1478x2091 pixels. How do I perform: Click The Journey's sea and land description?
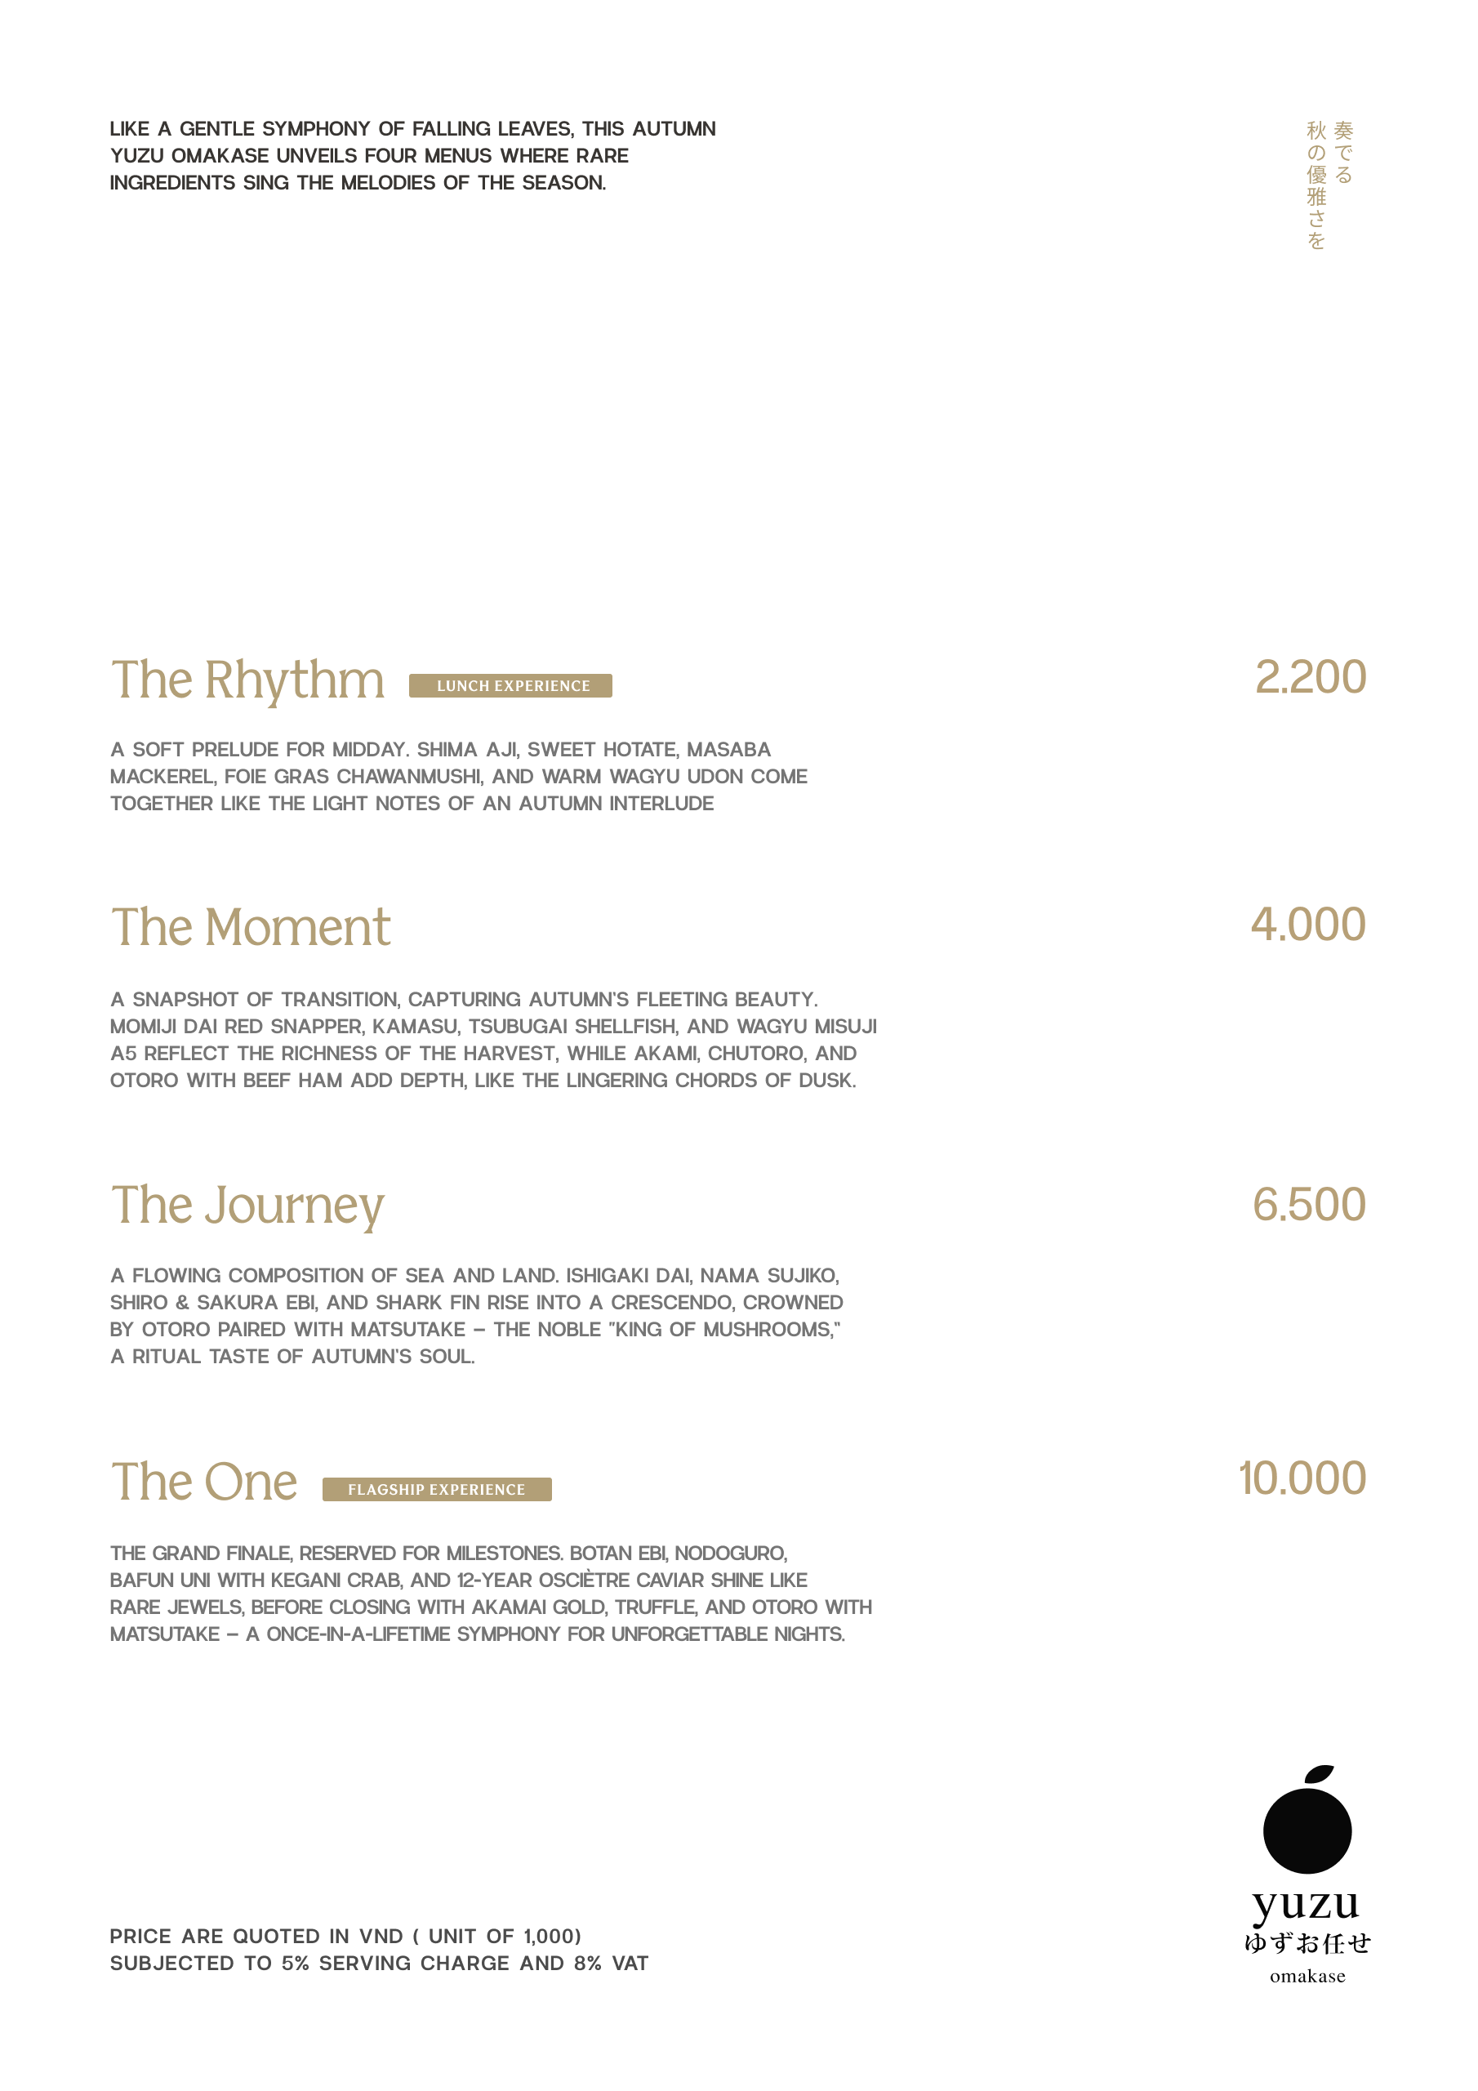(476, 1315)
